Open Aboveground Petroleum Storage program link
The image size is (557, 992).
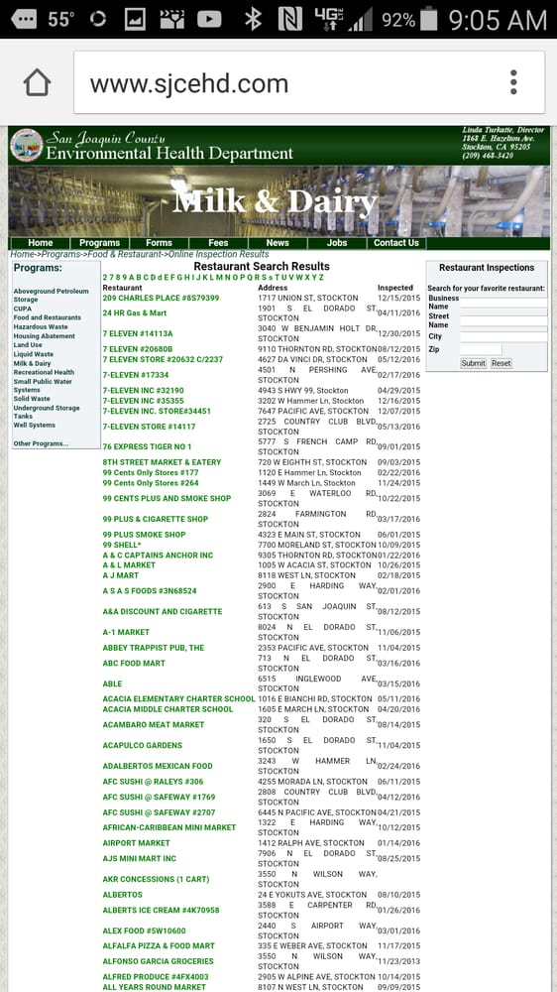[52, 296]
